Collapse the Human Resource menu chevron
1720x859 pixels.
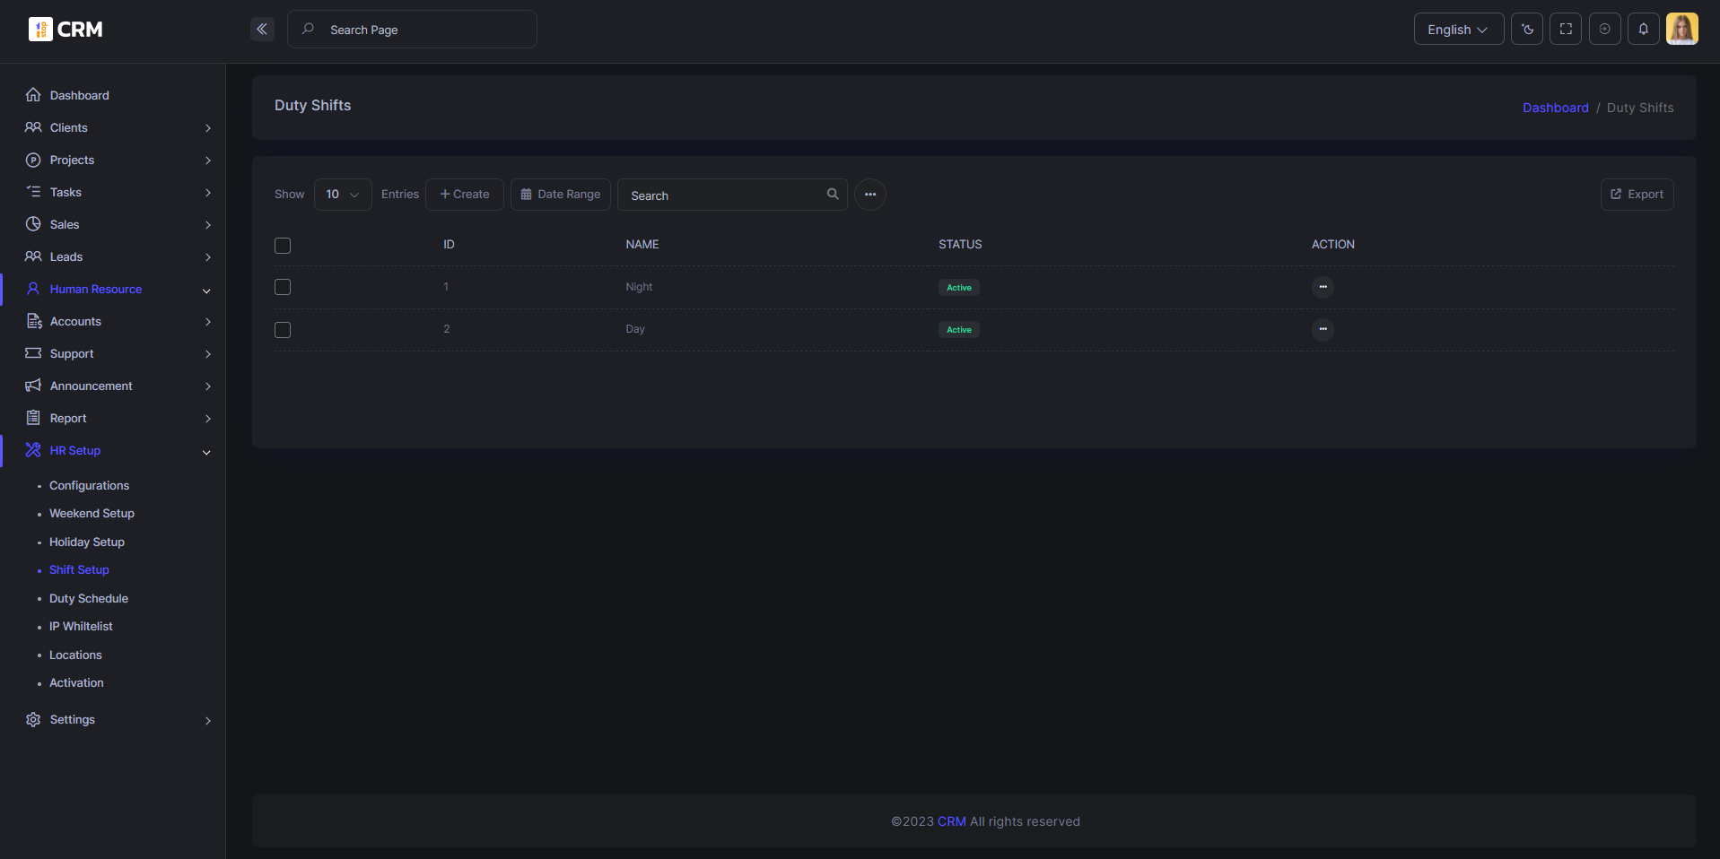tap(206, 291)
